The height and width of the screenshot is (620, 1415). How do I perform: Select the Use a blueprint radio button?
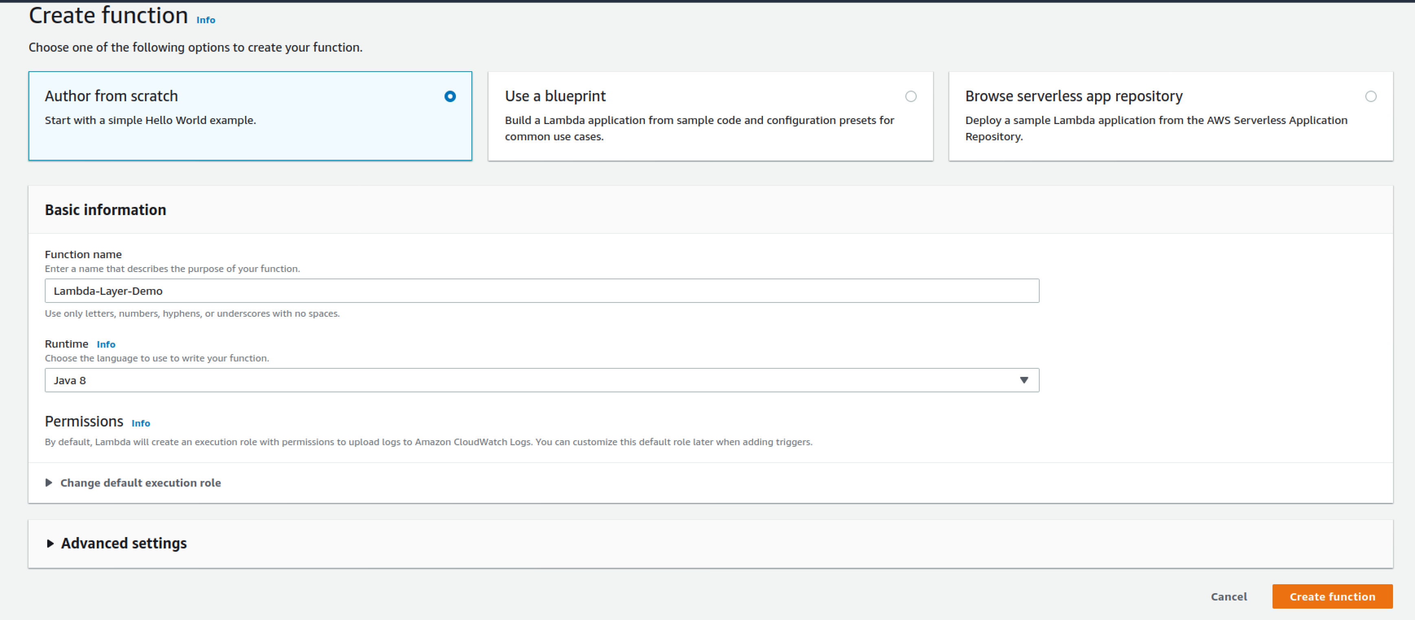(x=911, y=97)
